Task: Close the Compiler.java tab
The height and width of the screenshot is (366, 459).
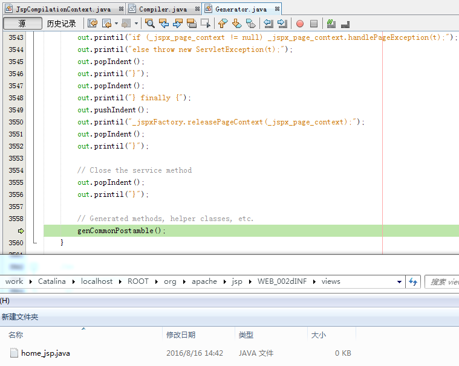Action: pos(198,9)
